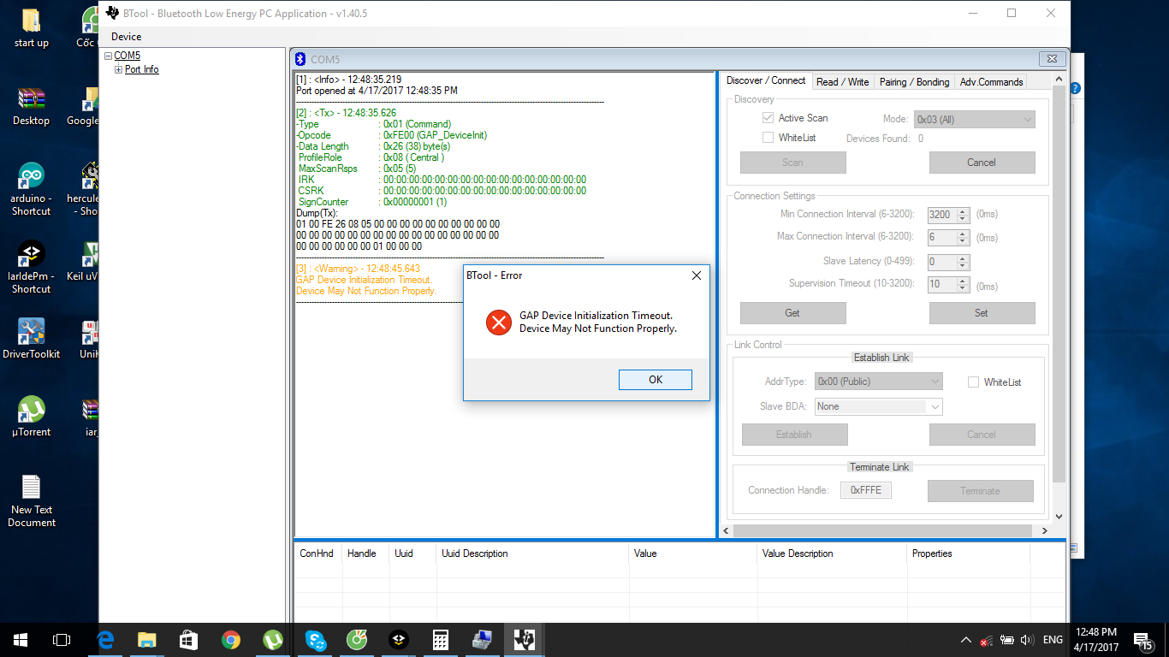Click the Bluetooth icon in COM5 window title

coord(300,59)
